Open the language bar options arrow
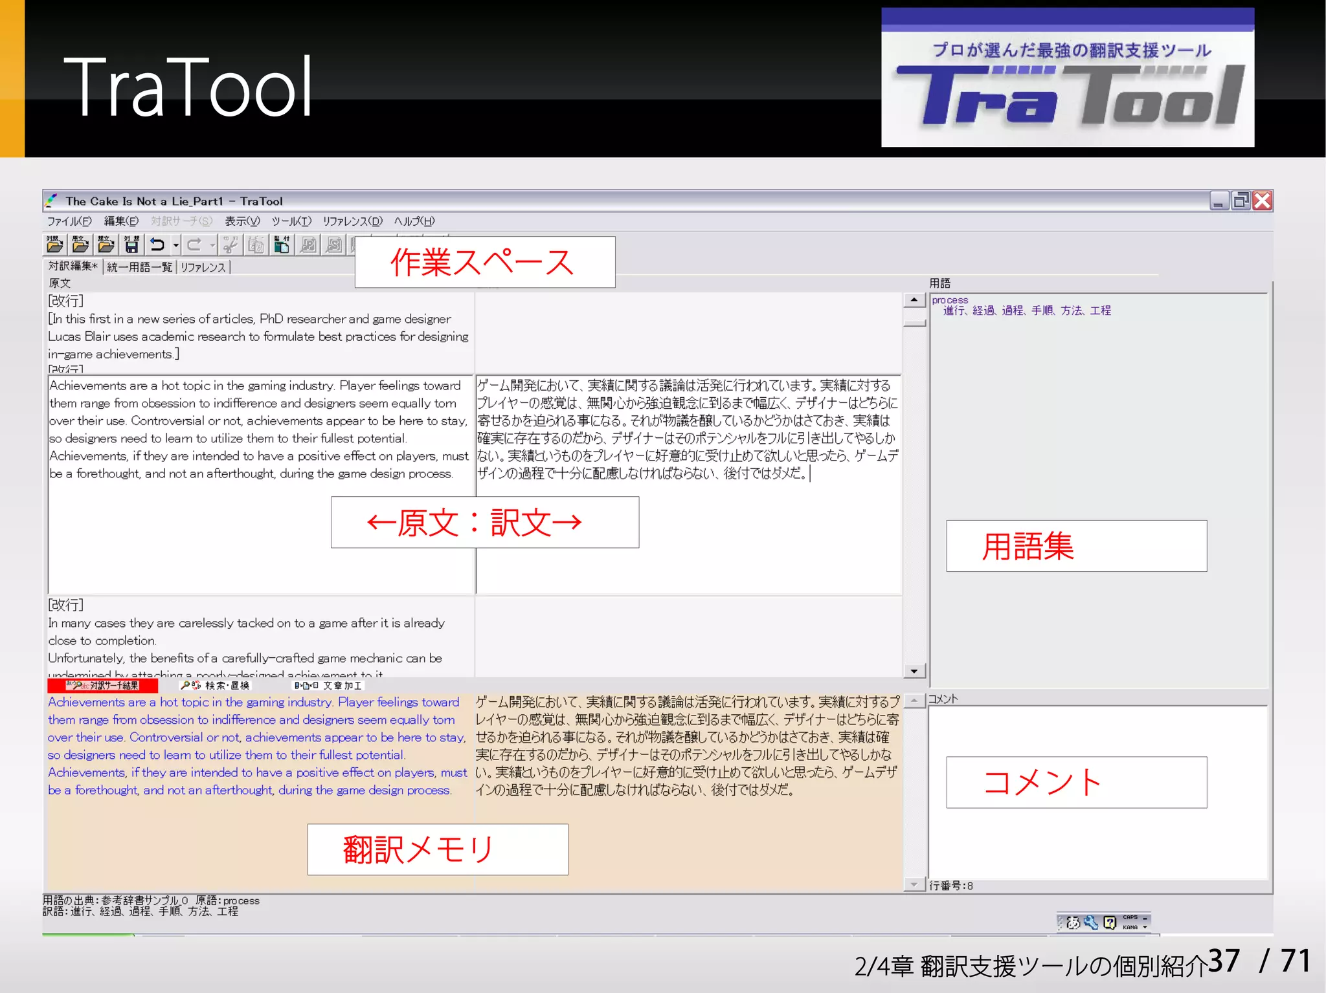Screen dimensions: 1326x993 (1145, 927)
